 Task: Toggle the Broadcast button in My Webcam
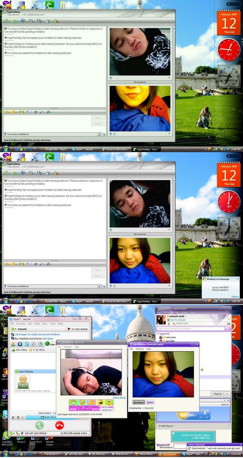139,402
